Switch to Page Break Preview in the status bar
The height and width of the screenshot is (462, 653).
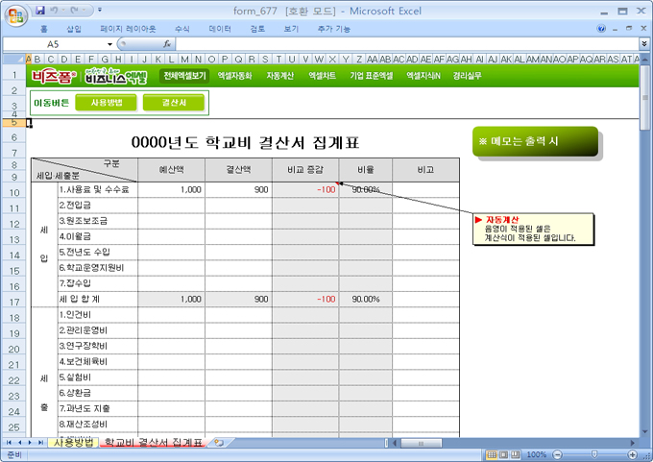point(516,454)
